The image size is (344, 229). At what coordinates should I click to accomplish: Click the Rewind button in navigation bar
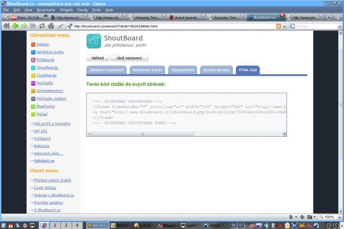(6, 26)
